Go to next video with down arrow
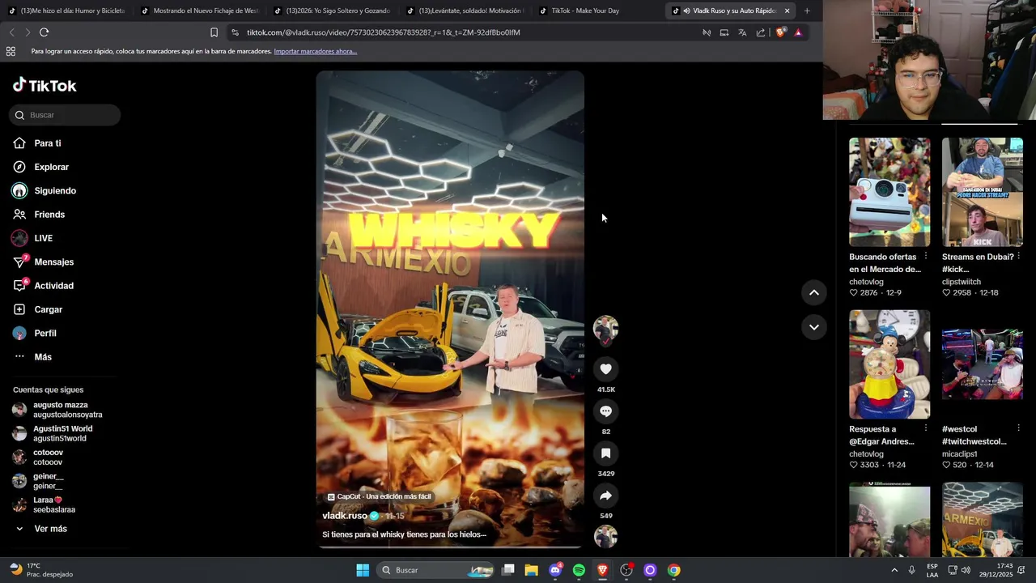1036x583 pixels. pos(813,327)
